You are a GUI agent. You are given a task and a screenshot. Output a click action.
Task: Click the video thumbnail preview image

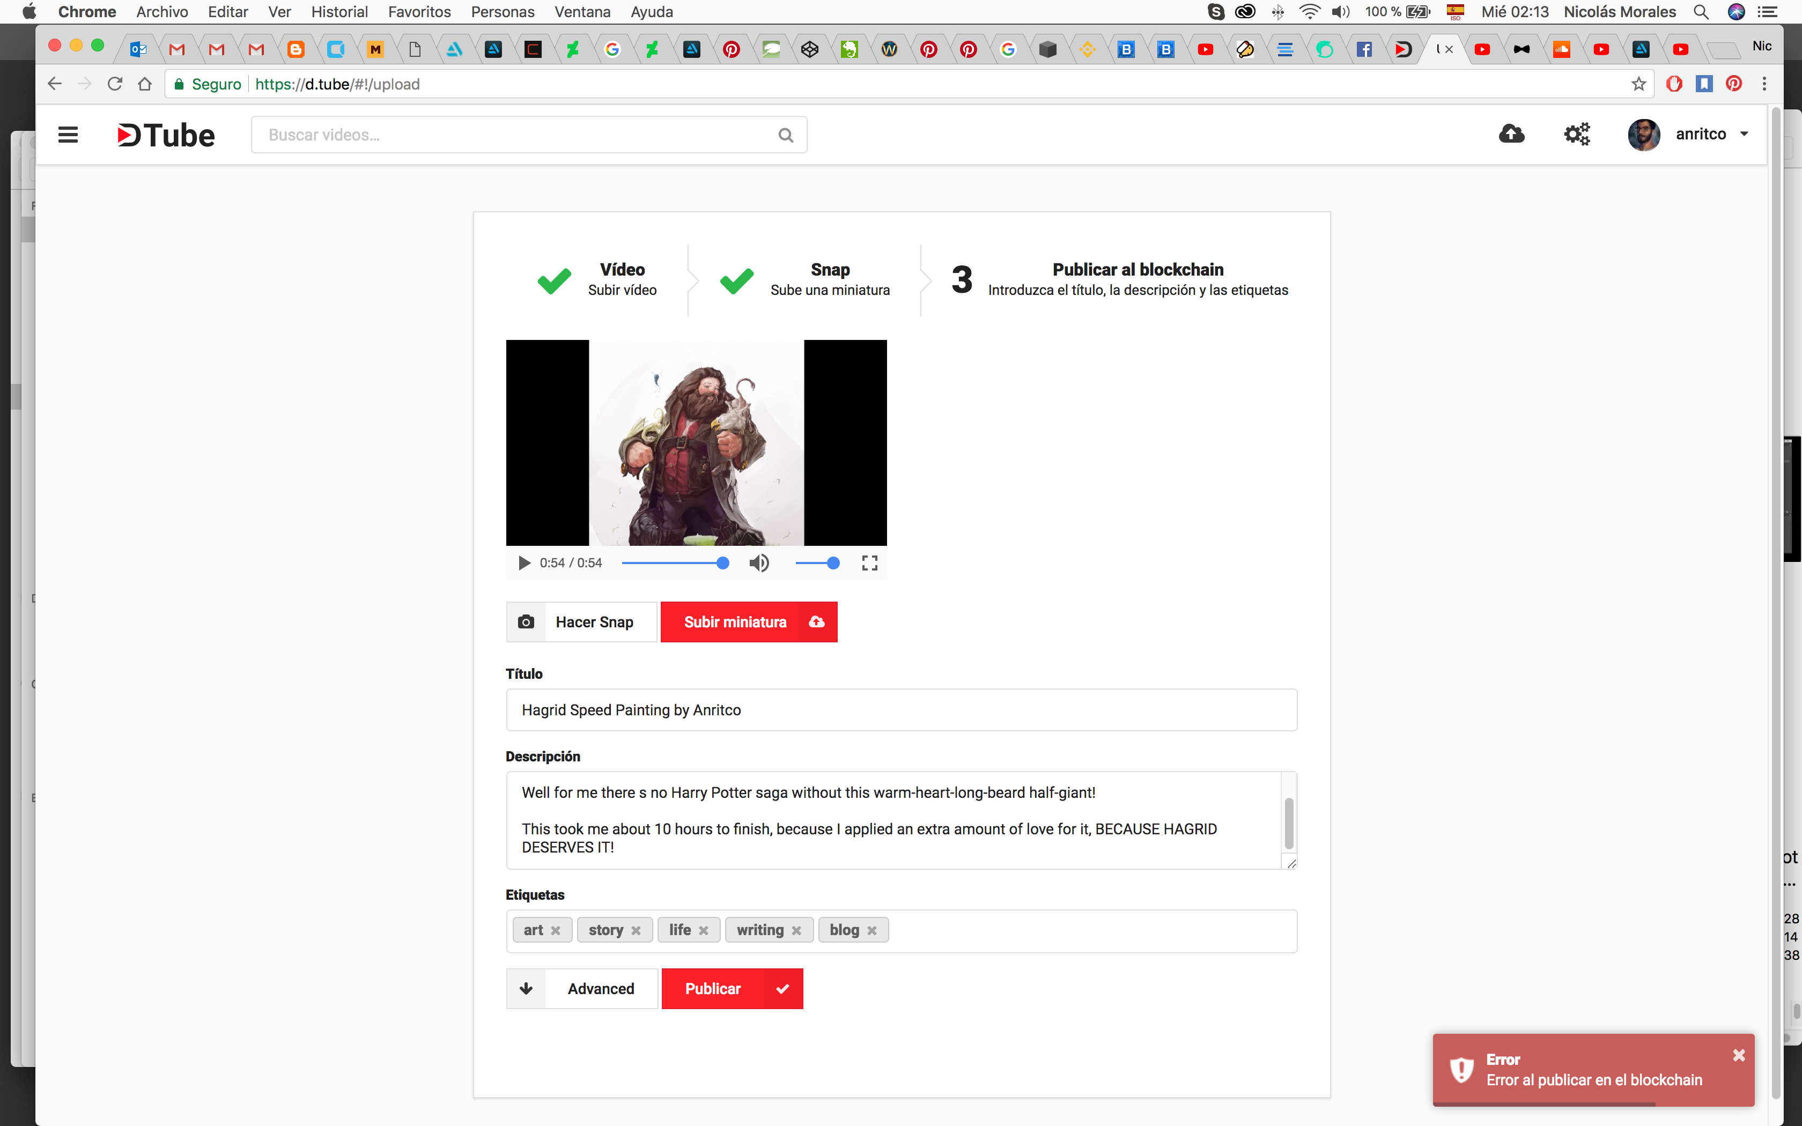click(x=696, y=442)
